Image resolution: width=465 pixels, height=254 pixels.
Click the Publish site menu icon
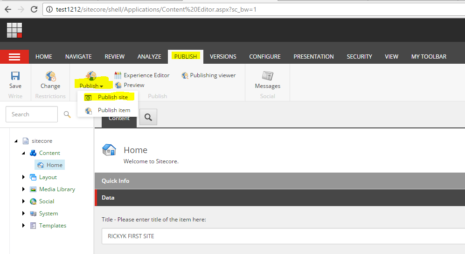coord(88,97)
